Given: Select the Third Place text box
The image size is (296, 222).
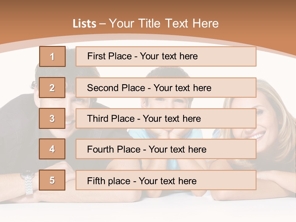Looking at the screenshot, I should coord(166,118).
